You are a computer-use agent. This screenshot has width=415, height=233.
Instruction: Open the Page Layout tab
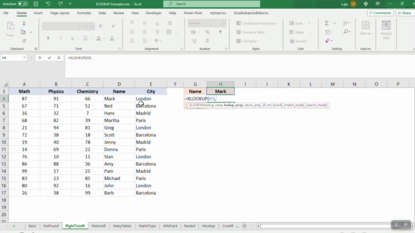pos(60,13)
